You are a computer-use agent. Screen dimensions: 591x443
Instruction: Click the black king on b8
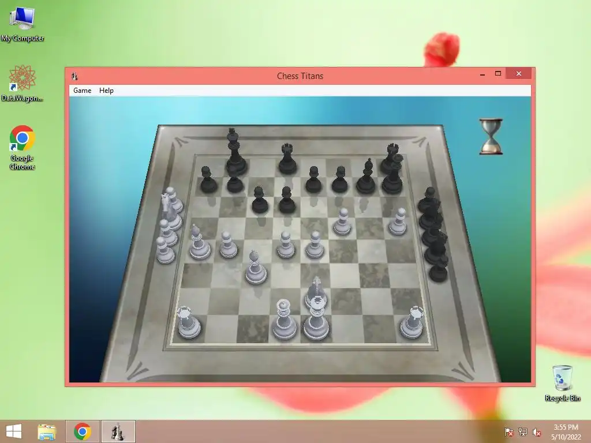[x=236, y=152]
